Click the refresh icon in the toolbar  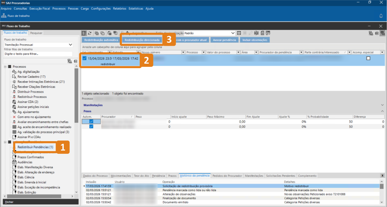coord(90,33)
